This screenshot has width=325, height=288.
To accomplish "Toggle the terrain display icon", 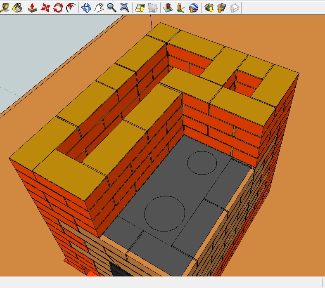I will pos(152,7).
